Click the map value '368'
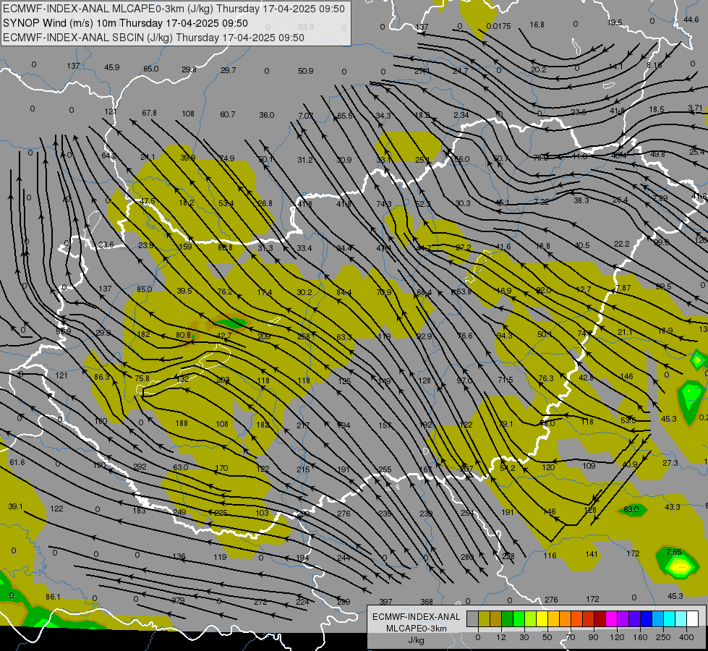 coord(427,602)
